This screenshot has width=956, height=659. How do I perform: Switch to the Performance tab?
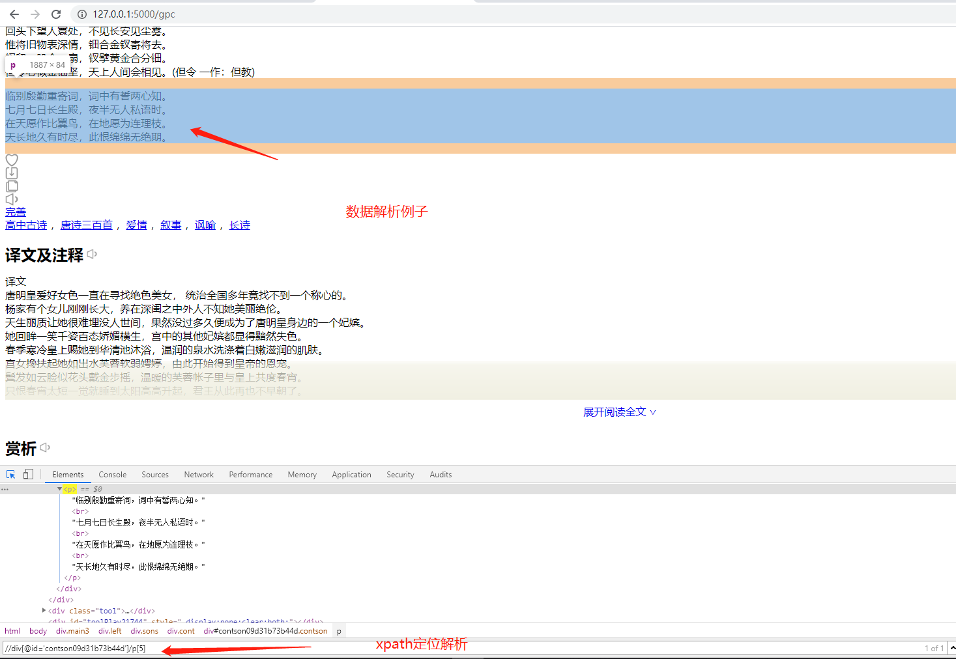click(x=251, y=475)
